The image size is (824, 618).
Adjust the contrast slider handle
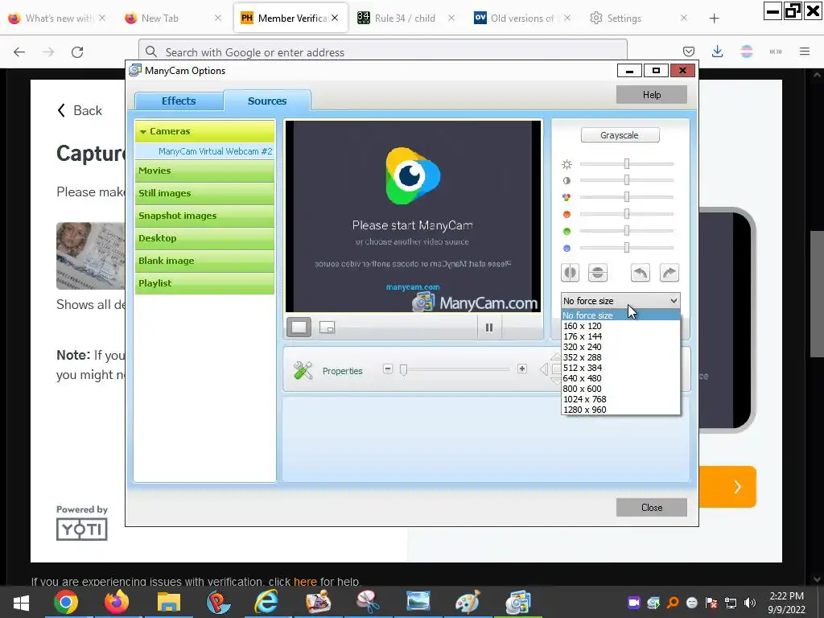pyautogui.click(x=626, y=180)
